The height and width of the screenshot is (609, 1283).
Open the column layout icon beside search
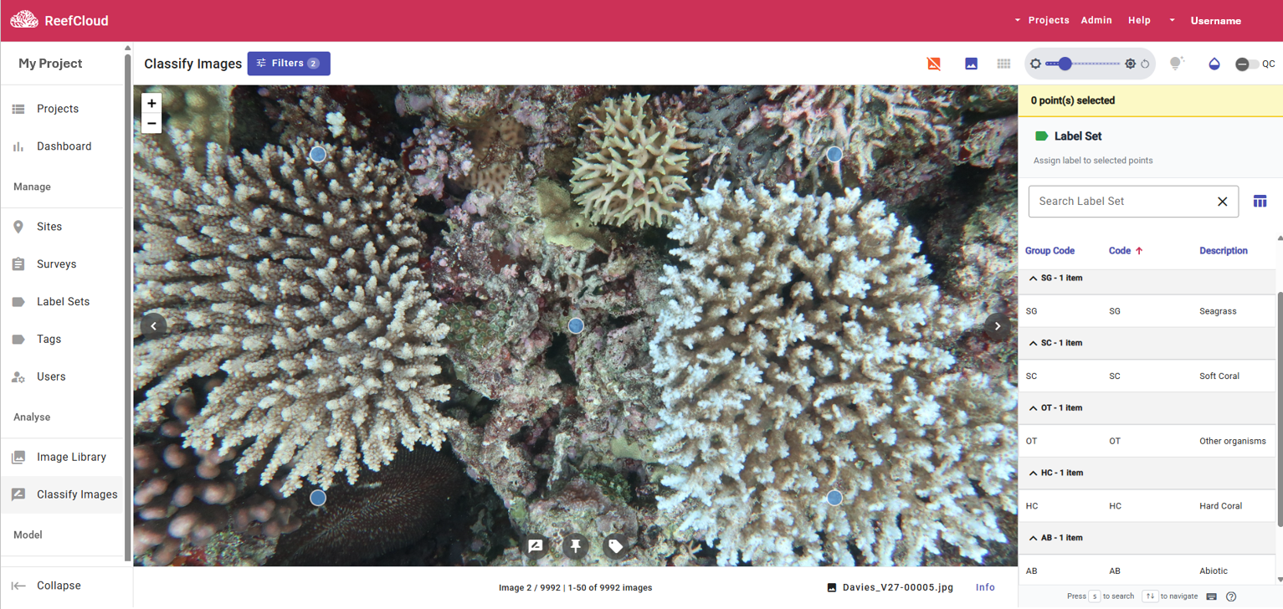click(1260, 202)
